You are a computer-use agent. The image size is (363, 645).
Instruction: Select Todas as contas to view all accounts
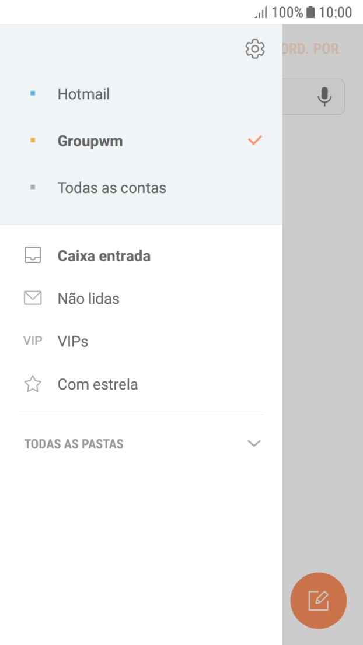pos(111,187)
